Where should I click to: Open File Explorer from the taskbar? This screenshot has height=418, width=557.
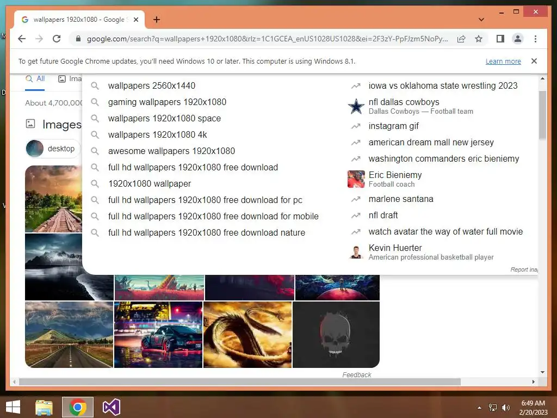tap(44, 407)
